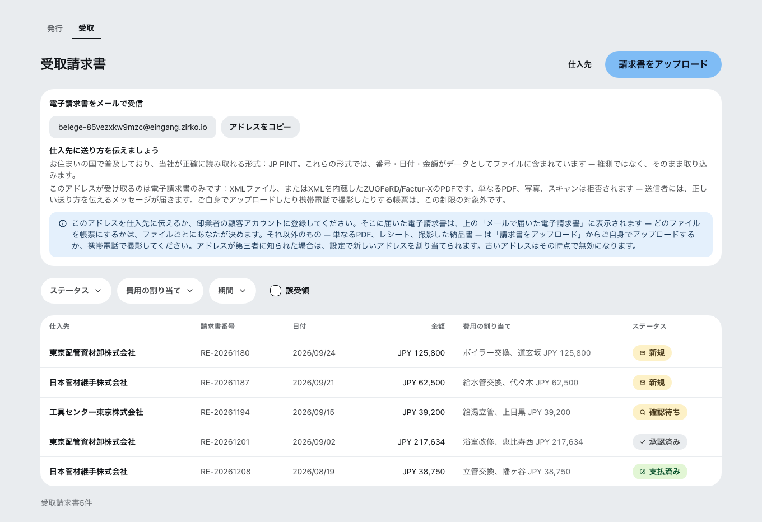The image size is (762, 522).
Task: Click the invoice number RE-20261208
Action: click(225, 472)
